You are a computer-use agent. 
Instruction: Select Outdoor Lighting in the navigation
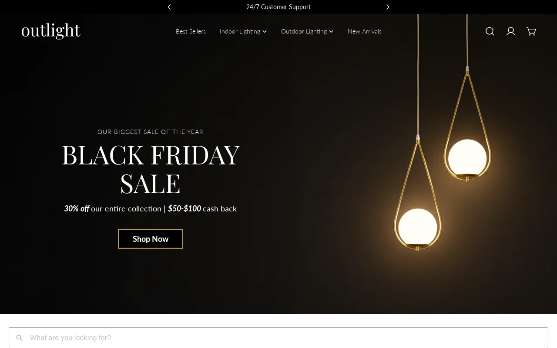(304, 31)
